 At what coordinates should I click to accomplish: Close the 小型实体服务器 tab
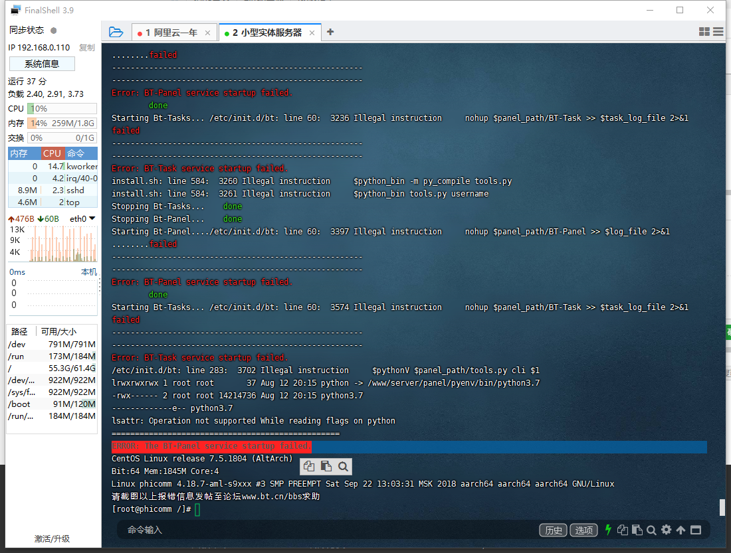click(x=312, y=33)
